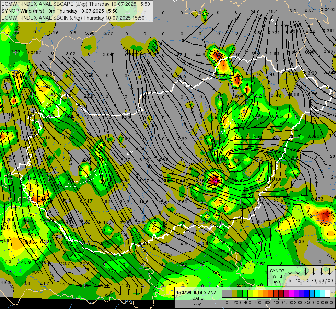Click the wind legend arrow above 5
This screenshot has width=336, height=309.
(290, 272)
